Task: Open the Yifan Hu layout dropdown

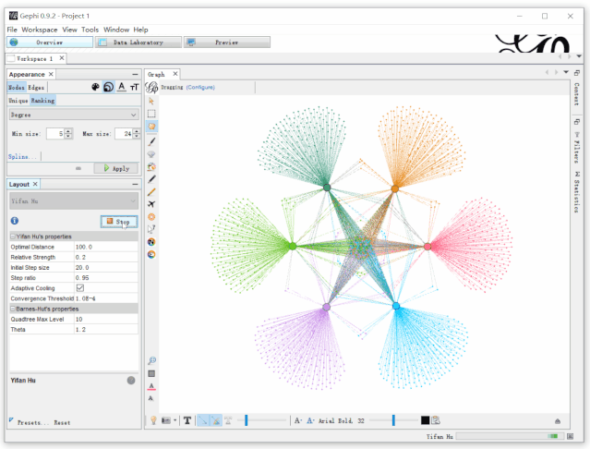Action: click(x=74, y=201)
